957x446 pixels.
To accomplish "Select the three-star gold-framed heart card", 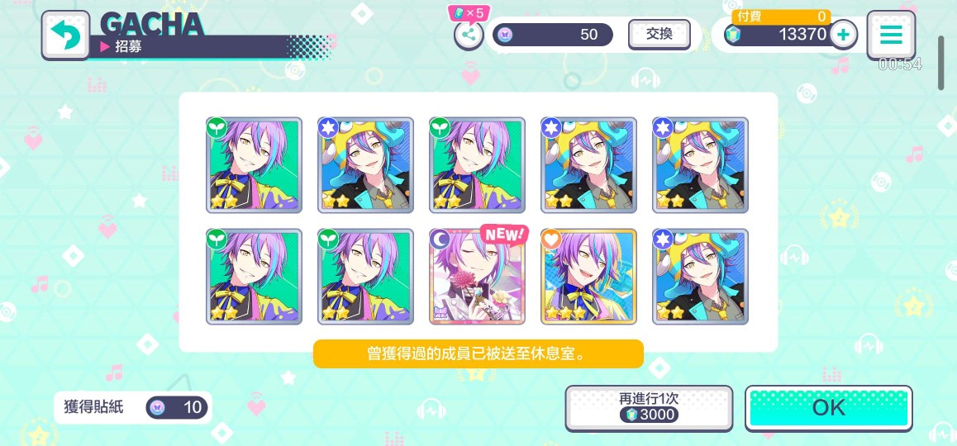I will click(x=588, y=277).
